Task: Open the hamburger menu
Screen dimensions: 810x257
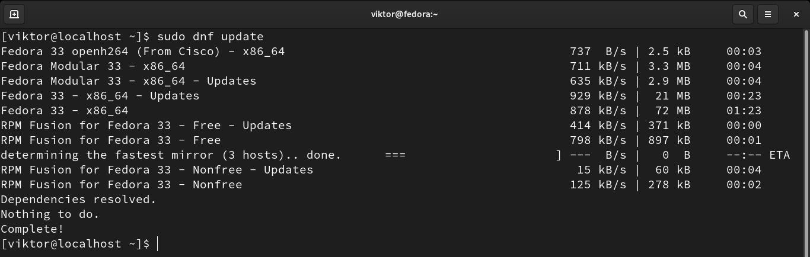Action: click(768, 14)
